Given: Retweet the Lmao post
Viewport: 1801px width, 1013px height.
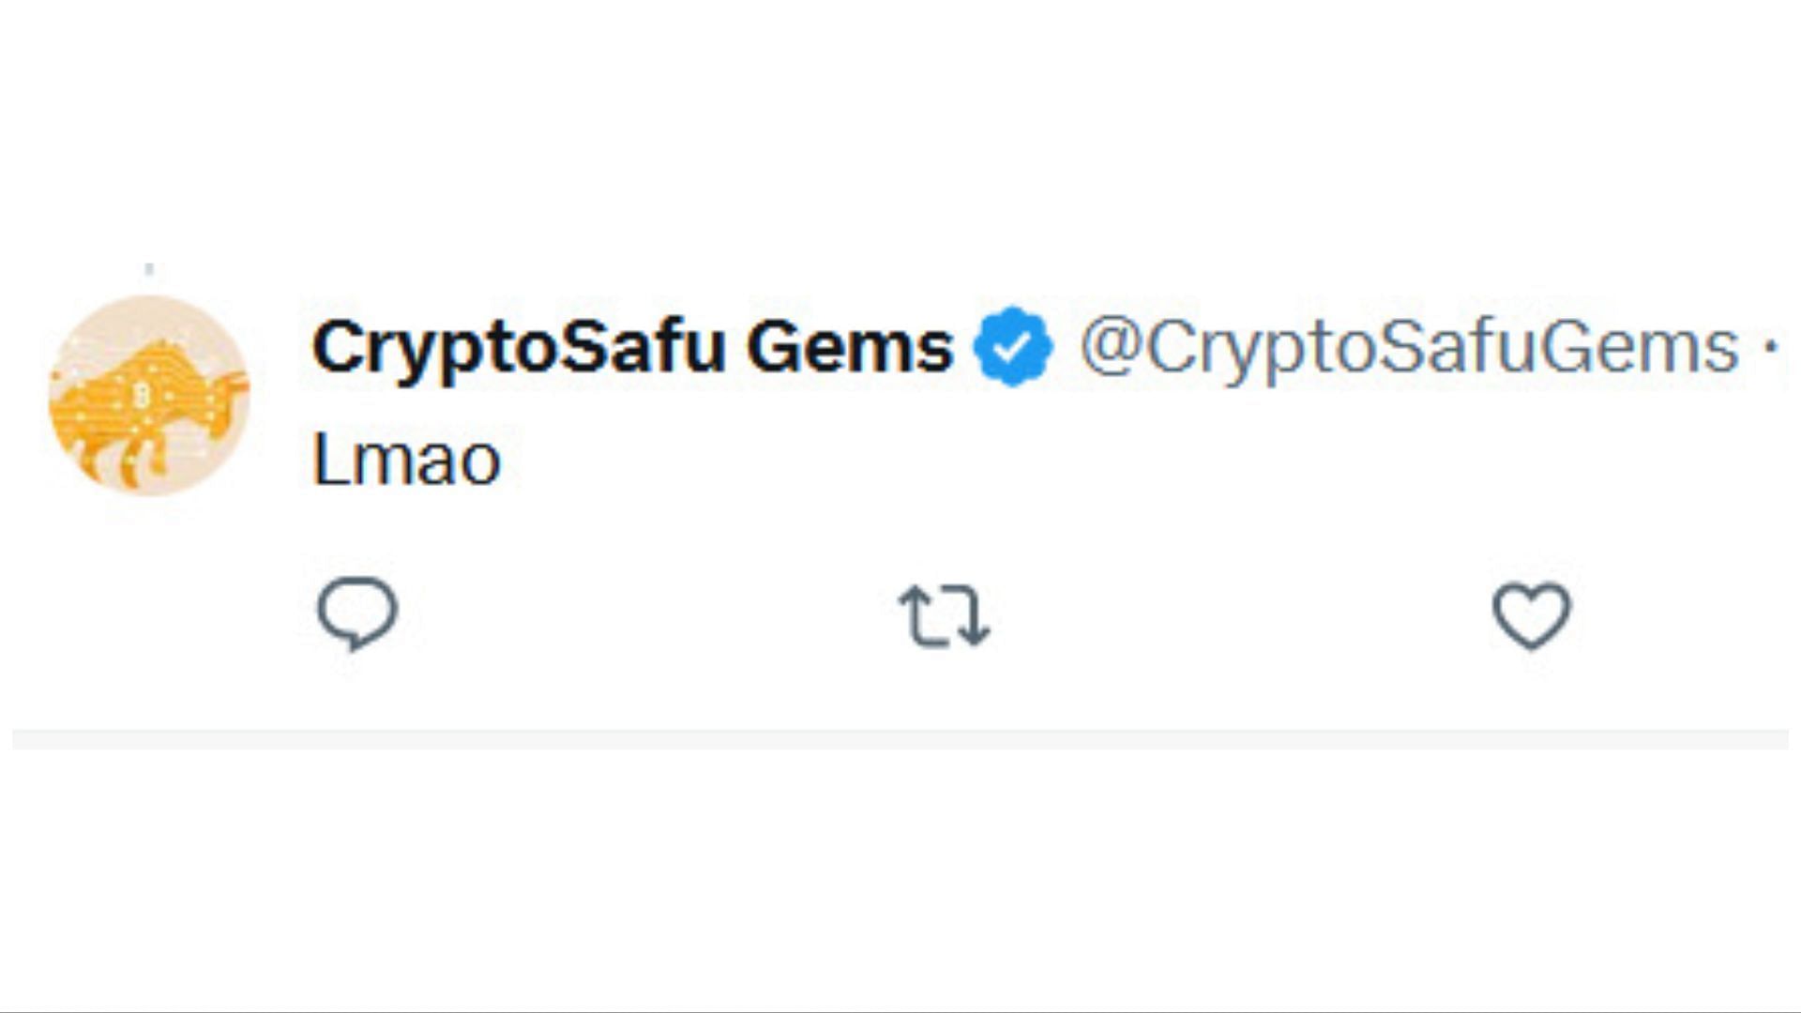Looking at the screenshot, I should pos(944,616).
